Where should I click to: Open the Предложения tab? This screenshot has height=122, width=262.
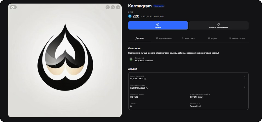pos(164,38)
